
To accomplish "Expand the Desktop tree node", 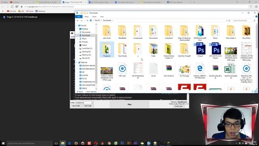I will (x=78, y=29).
